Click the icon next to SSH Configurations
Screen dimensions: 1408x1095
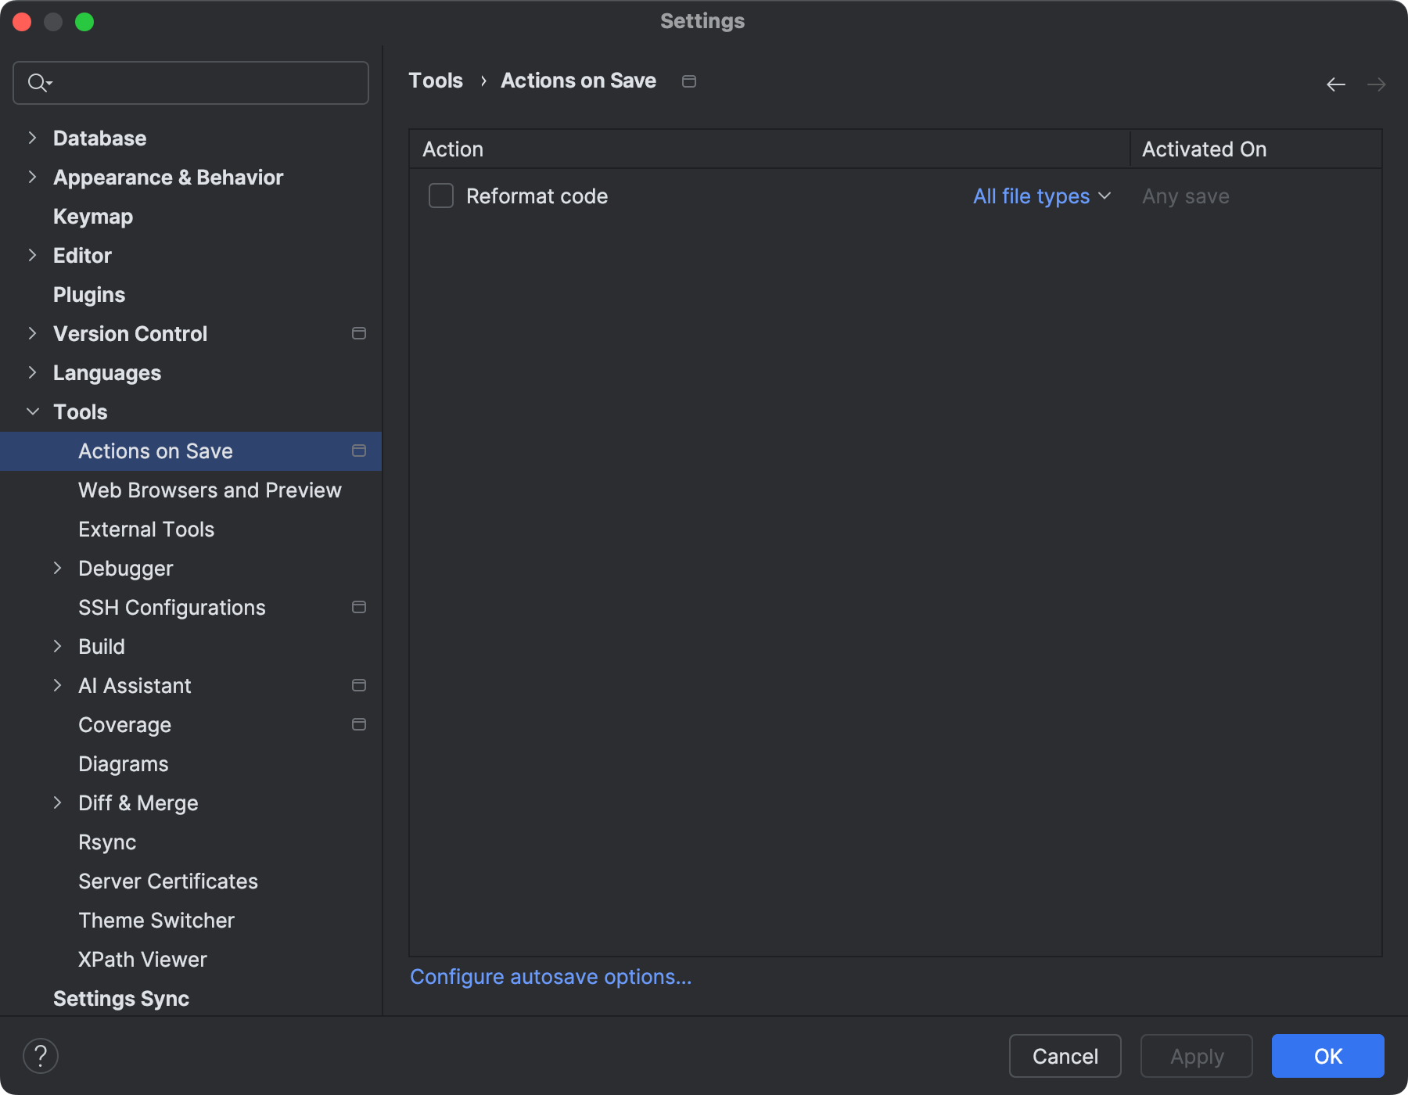pyautogui.click(x=359, y=607)
